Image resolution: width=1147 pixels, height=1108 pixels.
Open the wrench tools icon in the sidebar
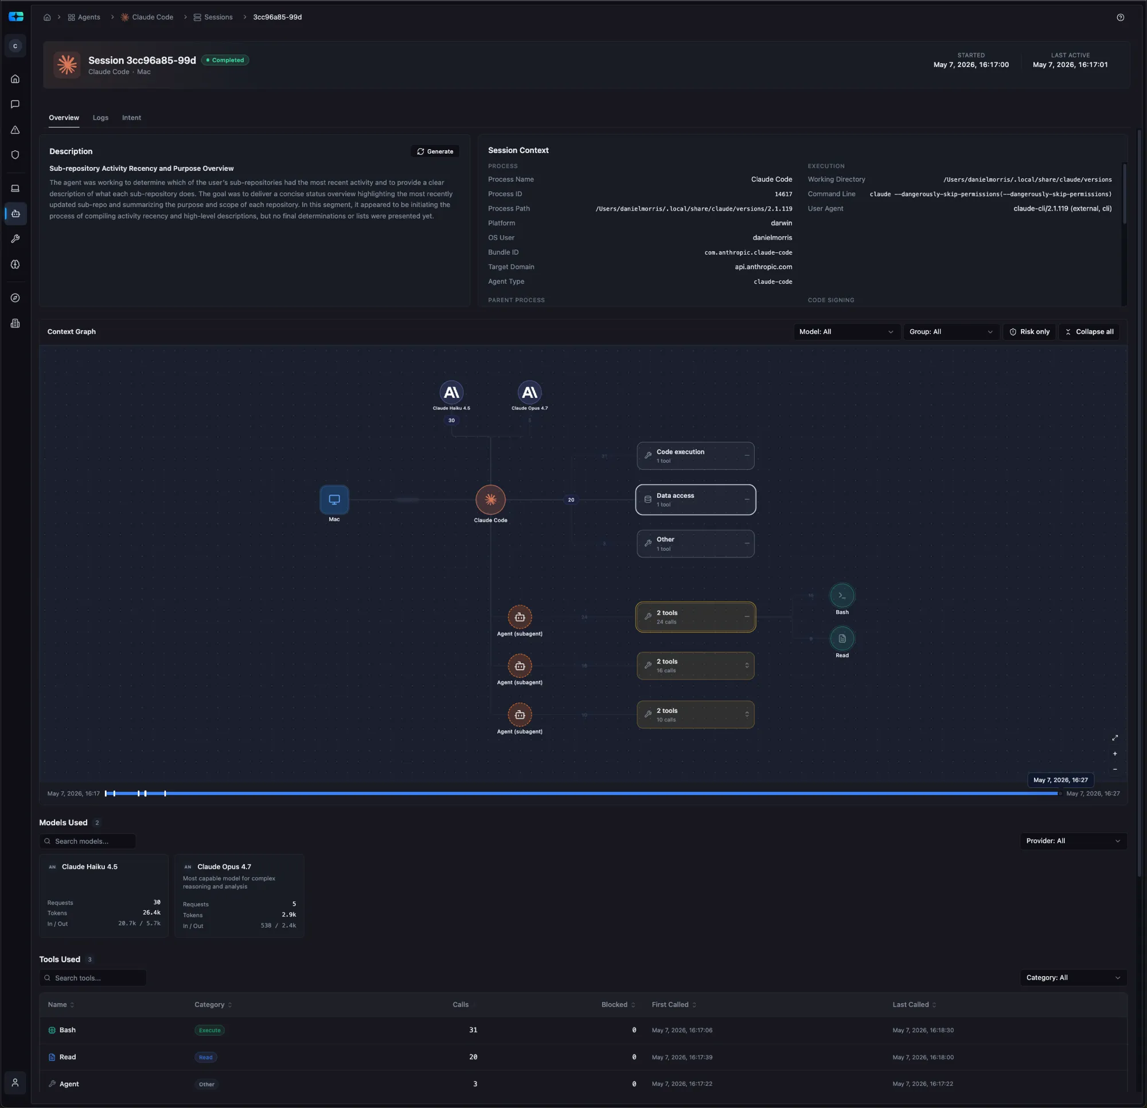(x=15, y=239)
